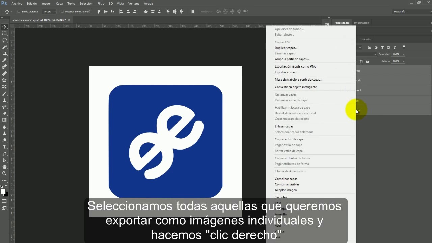Select the Rectangular Marquee tool

click(4, 33)
